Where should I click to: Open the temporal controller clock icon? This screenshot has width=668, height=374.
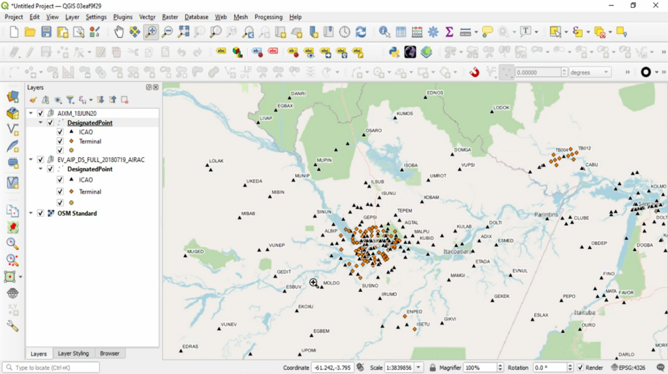tap(344, 32)
